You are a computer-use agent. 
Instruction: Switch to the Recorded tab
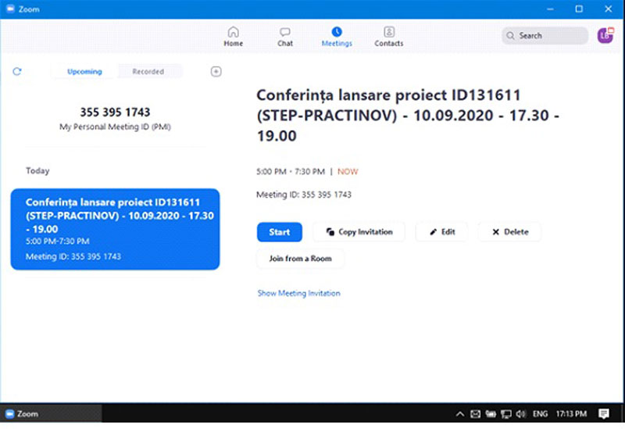click(148, 71)
